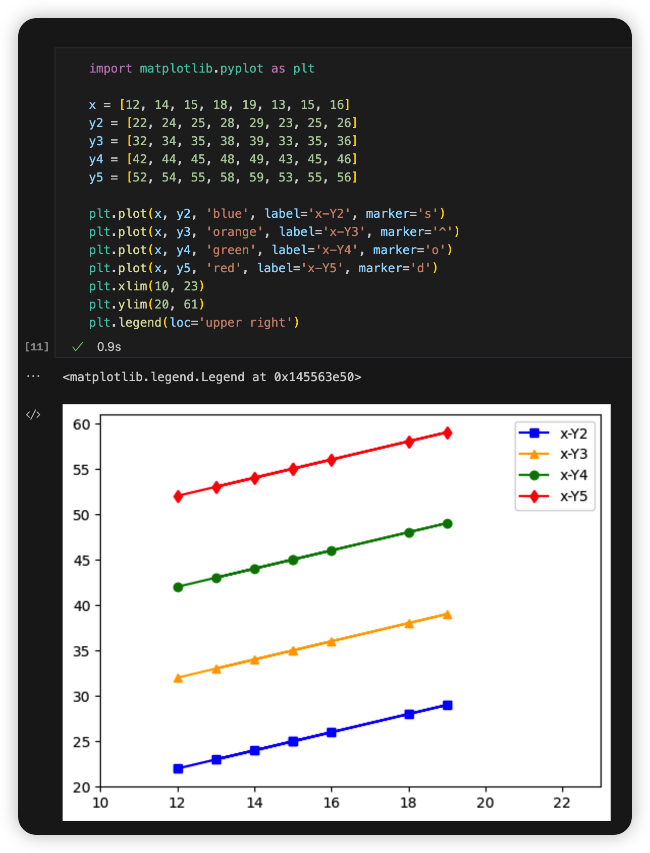Click the orange triangle legend marker
The image size is (650, 853).
click(x=534, y=454)
